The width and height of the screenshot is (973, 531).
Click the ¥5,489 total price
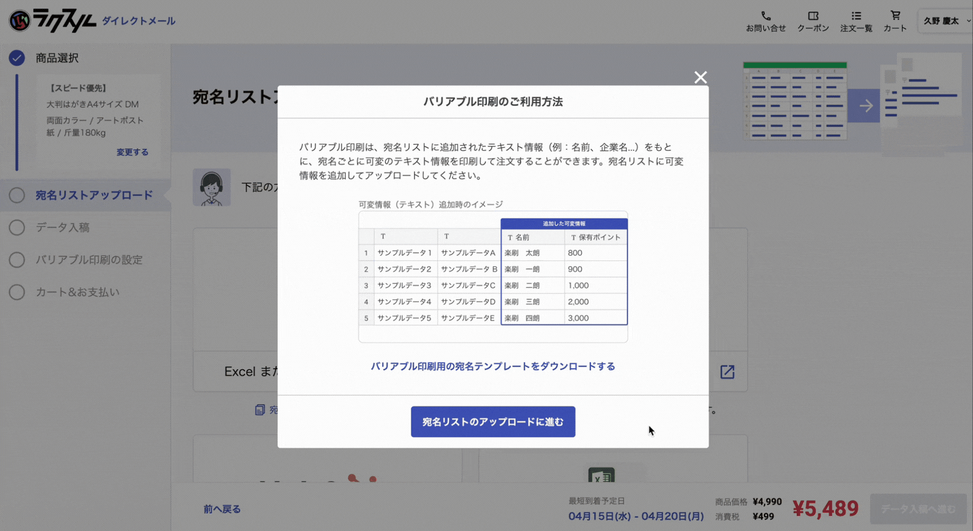[x=825, y=509]
